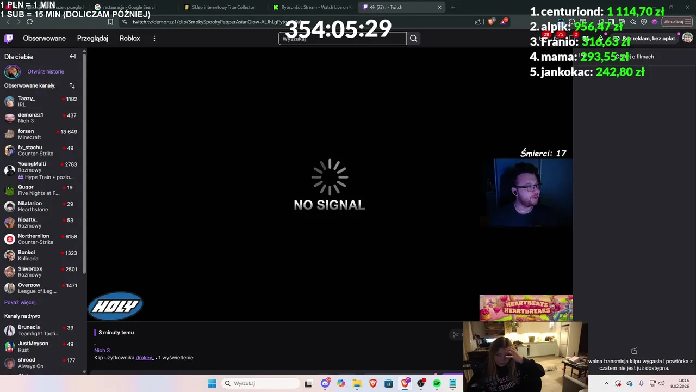
Task: Open the user avatar menu top right
Action: [687, 38]
